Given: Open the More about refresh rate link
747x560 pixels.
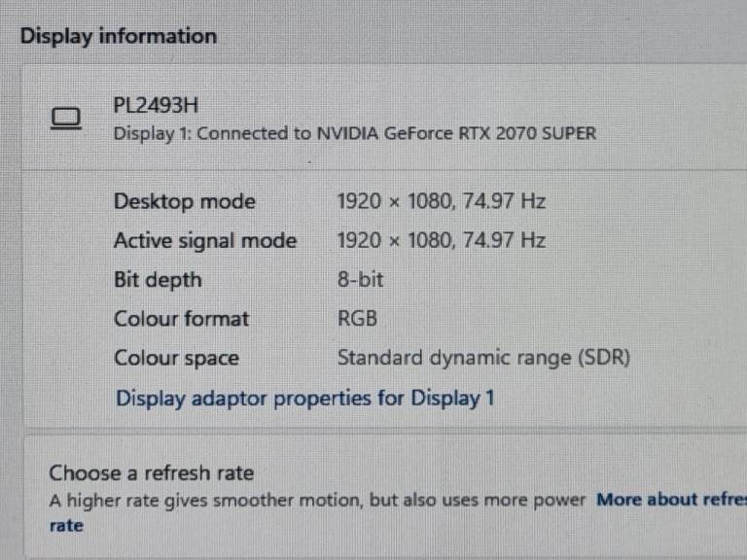Looking at the screenshot, I should (671, 500).
